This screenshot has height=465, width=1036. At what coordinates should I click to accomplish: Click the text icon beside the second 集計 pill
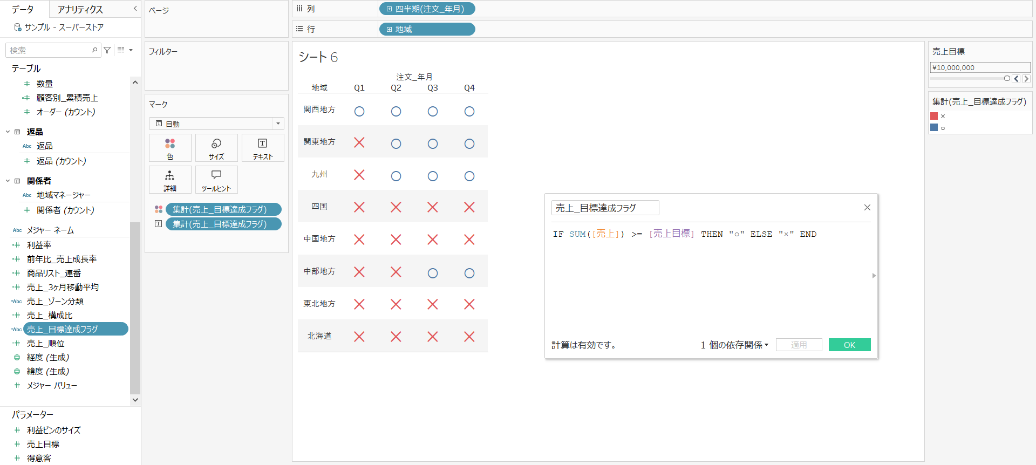(x=159, y=224)
